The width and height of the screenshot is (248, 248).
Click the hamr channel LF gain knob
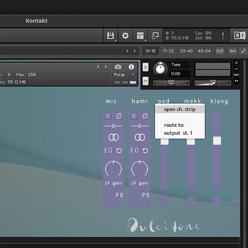click(140, 169)
